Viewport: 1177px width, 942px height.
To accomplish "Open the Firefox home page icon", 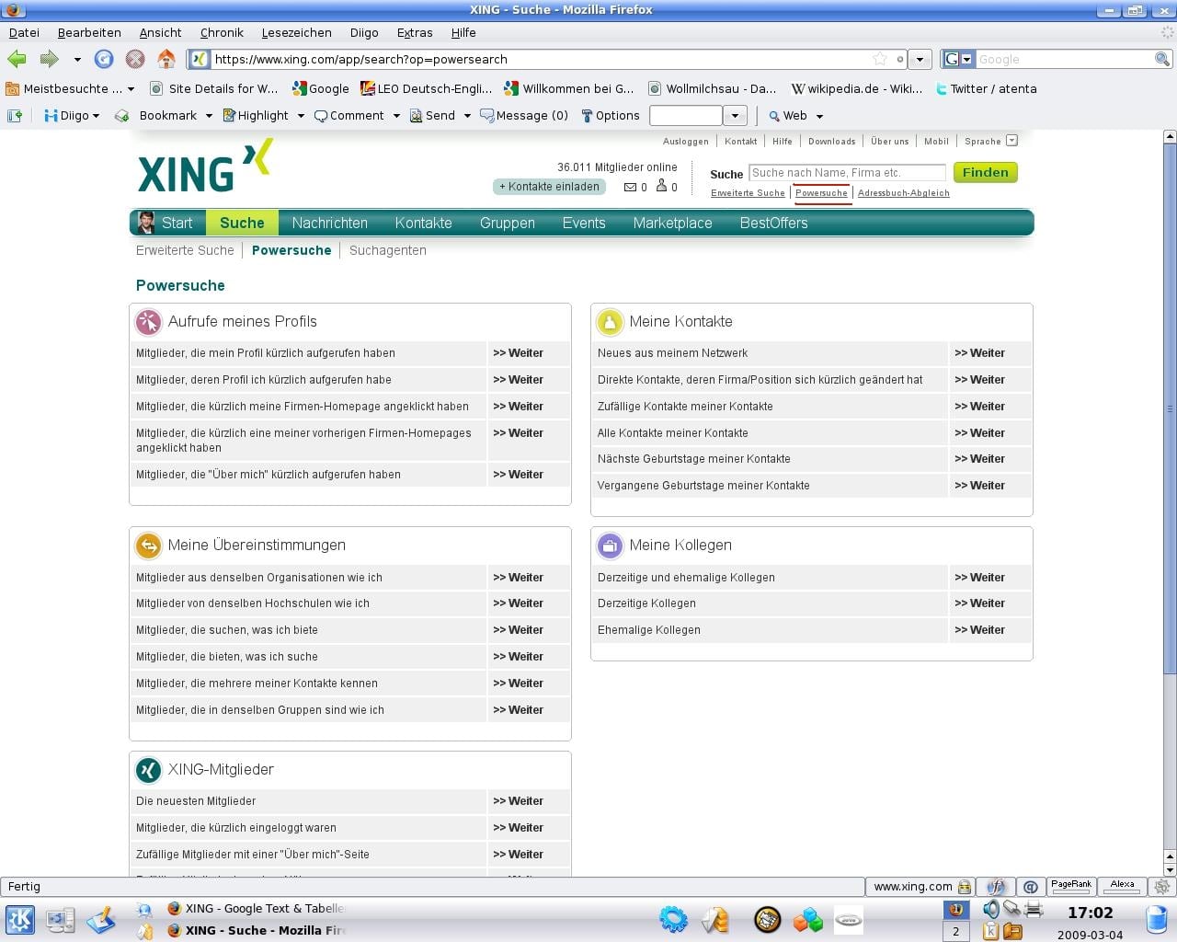I will click(x=166, y=59).
